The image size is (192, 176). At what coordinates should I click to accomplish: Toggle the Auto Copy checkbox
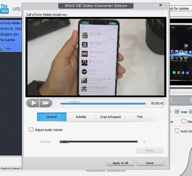coord(177,131)
